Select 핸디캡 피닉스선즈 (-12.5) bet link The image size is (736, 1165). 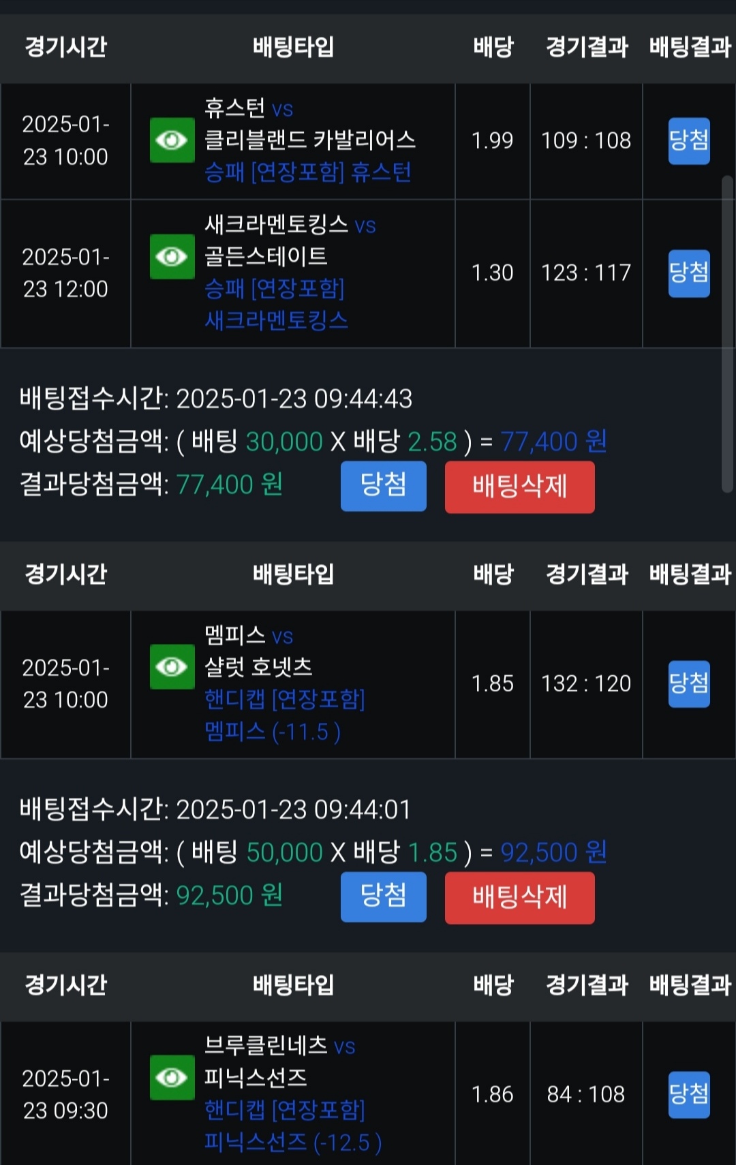click(292, 1126)
